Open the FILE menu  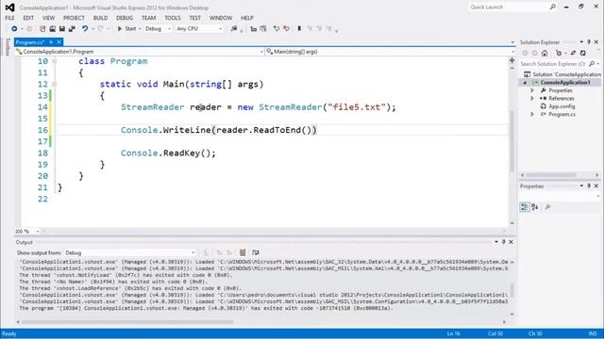click(x=9, y=18)
